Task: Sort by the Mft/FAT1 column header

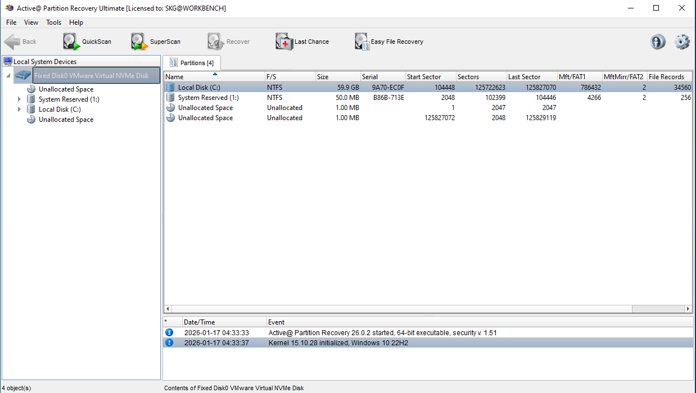Action: [580, 76]
